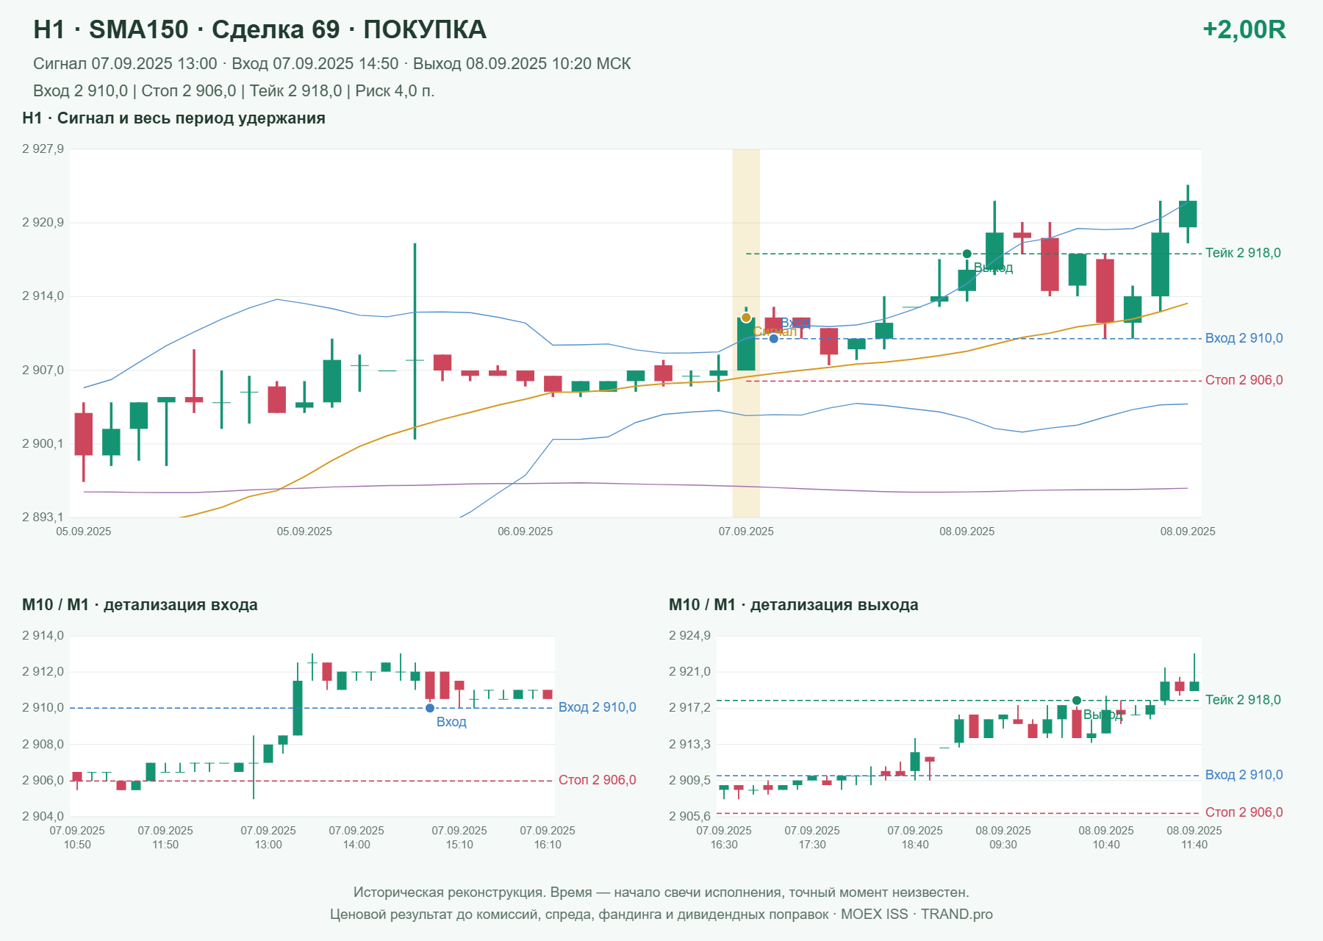Click the 'MOEX ISS · TRAND.pro' footer text
The width and height of the screenshot is (1323, 941).
[x=917, y=915]
